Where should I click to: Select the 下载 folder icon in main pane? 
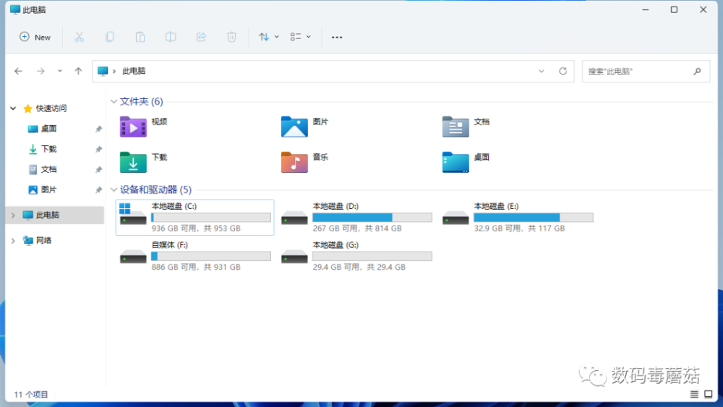pyautogui.click(x=133, y=162)
